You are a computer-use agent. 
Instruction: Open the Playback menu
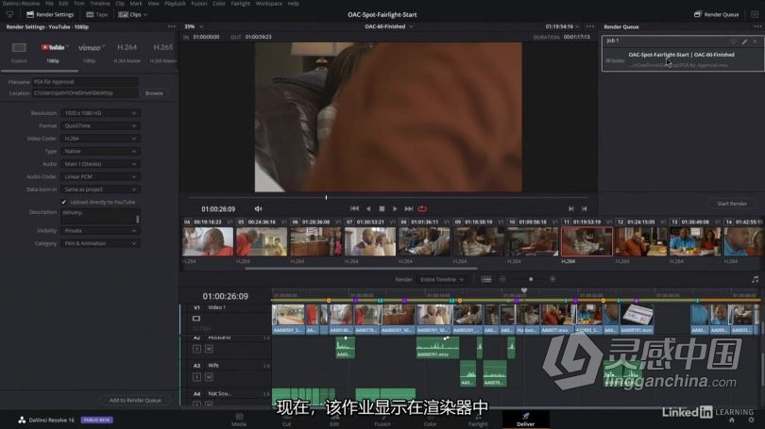pyautogui.click(x=175, y=4)
